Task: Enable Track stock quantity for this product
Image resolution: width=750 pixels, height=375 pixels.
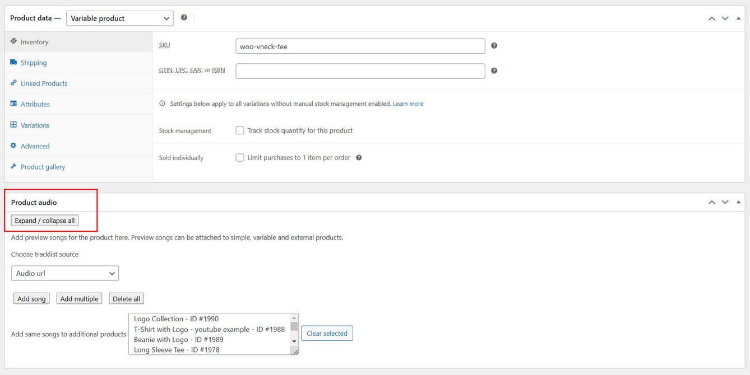Action: point(240,130)
